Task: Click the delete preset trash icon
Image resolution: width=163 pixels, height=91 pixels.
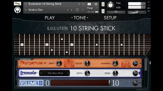Action: pos(82,10)
